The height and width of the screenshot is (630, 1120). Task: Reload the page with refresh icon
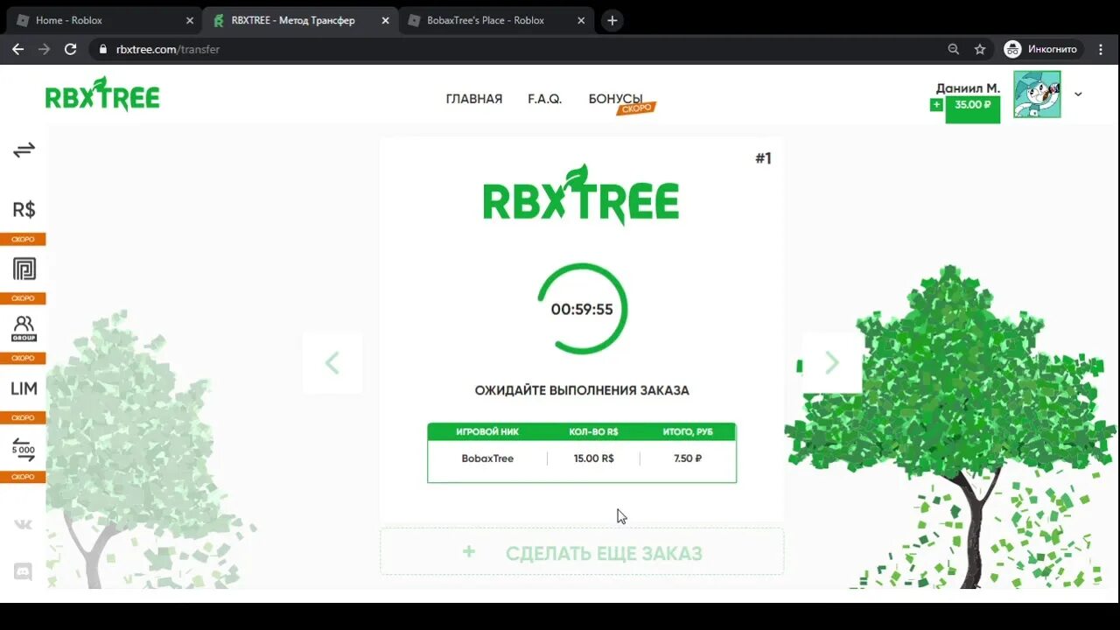pos(70,49)
